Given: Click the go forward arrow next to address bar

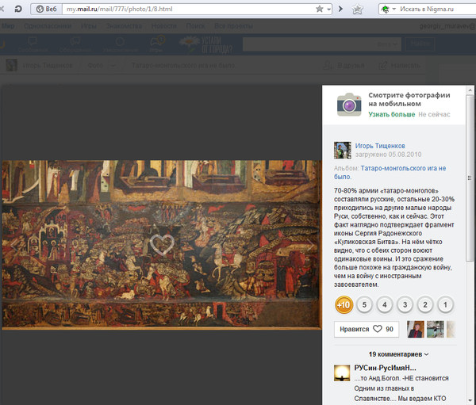Looking at the screenshot, I should [340, 9].
